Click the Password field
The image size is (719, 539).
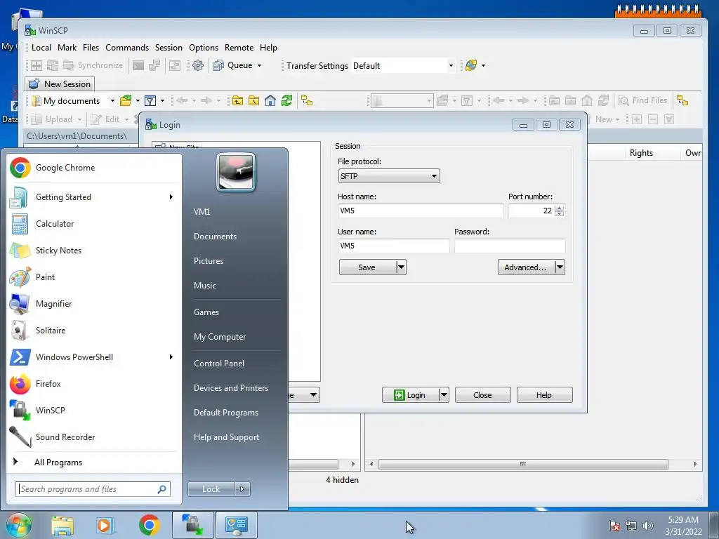click(510, 246)
